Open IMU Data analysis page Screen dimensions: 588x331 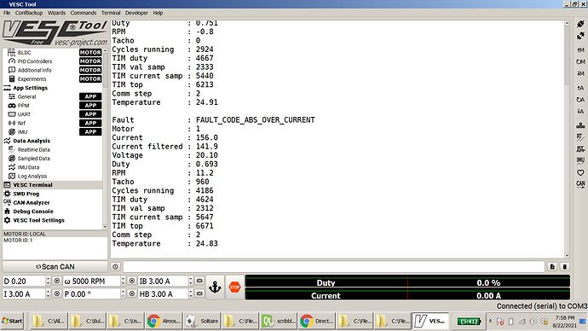tap(53, 167)
